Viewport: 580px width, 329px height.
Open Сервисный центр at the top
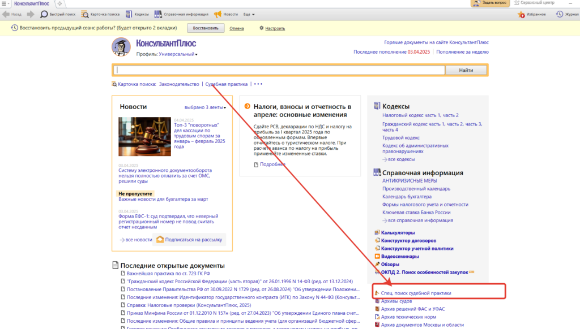coord(534,3)
